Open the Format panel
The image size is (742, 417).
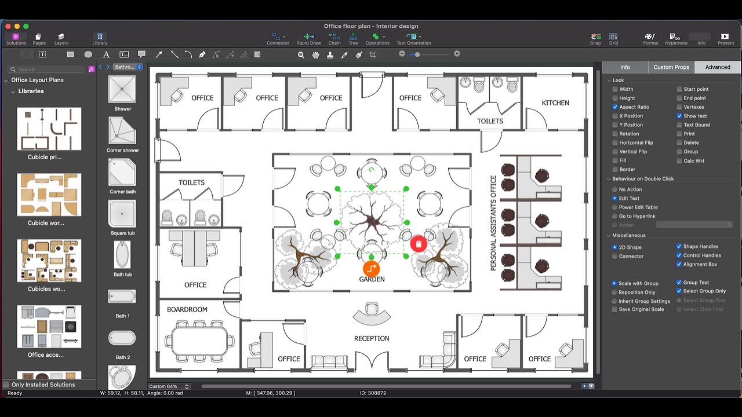coord(650,39)
